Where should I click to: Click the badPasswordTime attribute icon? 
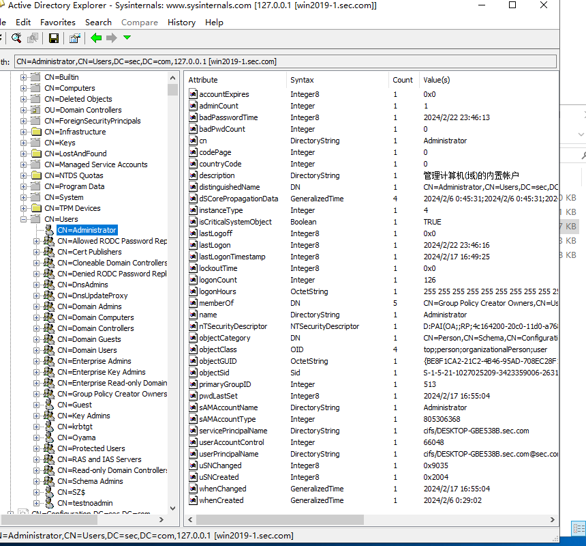point(194,117)
